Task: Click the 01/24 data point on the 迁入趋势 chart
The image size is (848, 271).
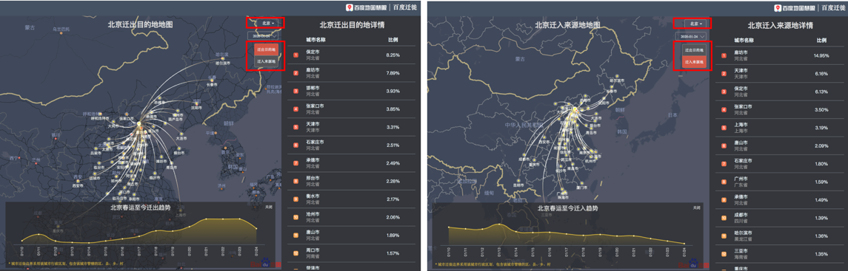Action: 684,244
